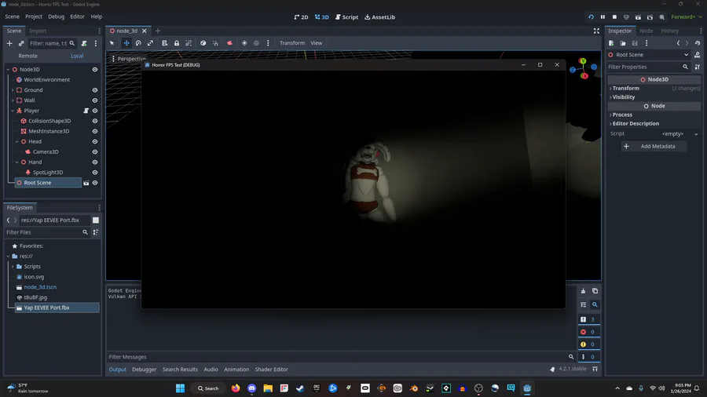Open Script empty dropdown in Inspector

point(678,133)
